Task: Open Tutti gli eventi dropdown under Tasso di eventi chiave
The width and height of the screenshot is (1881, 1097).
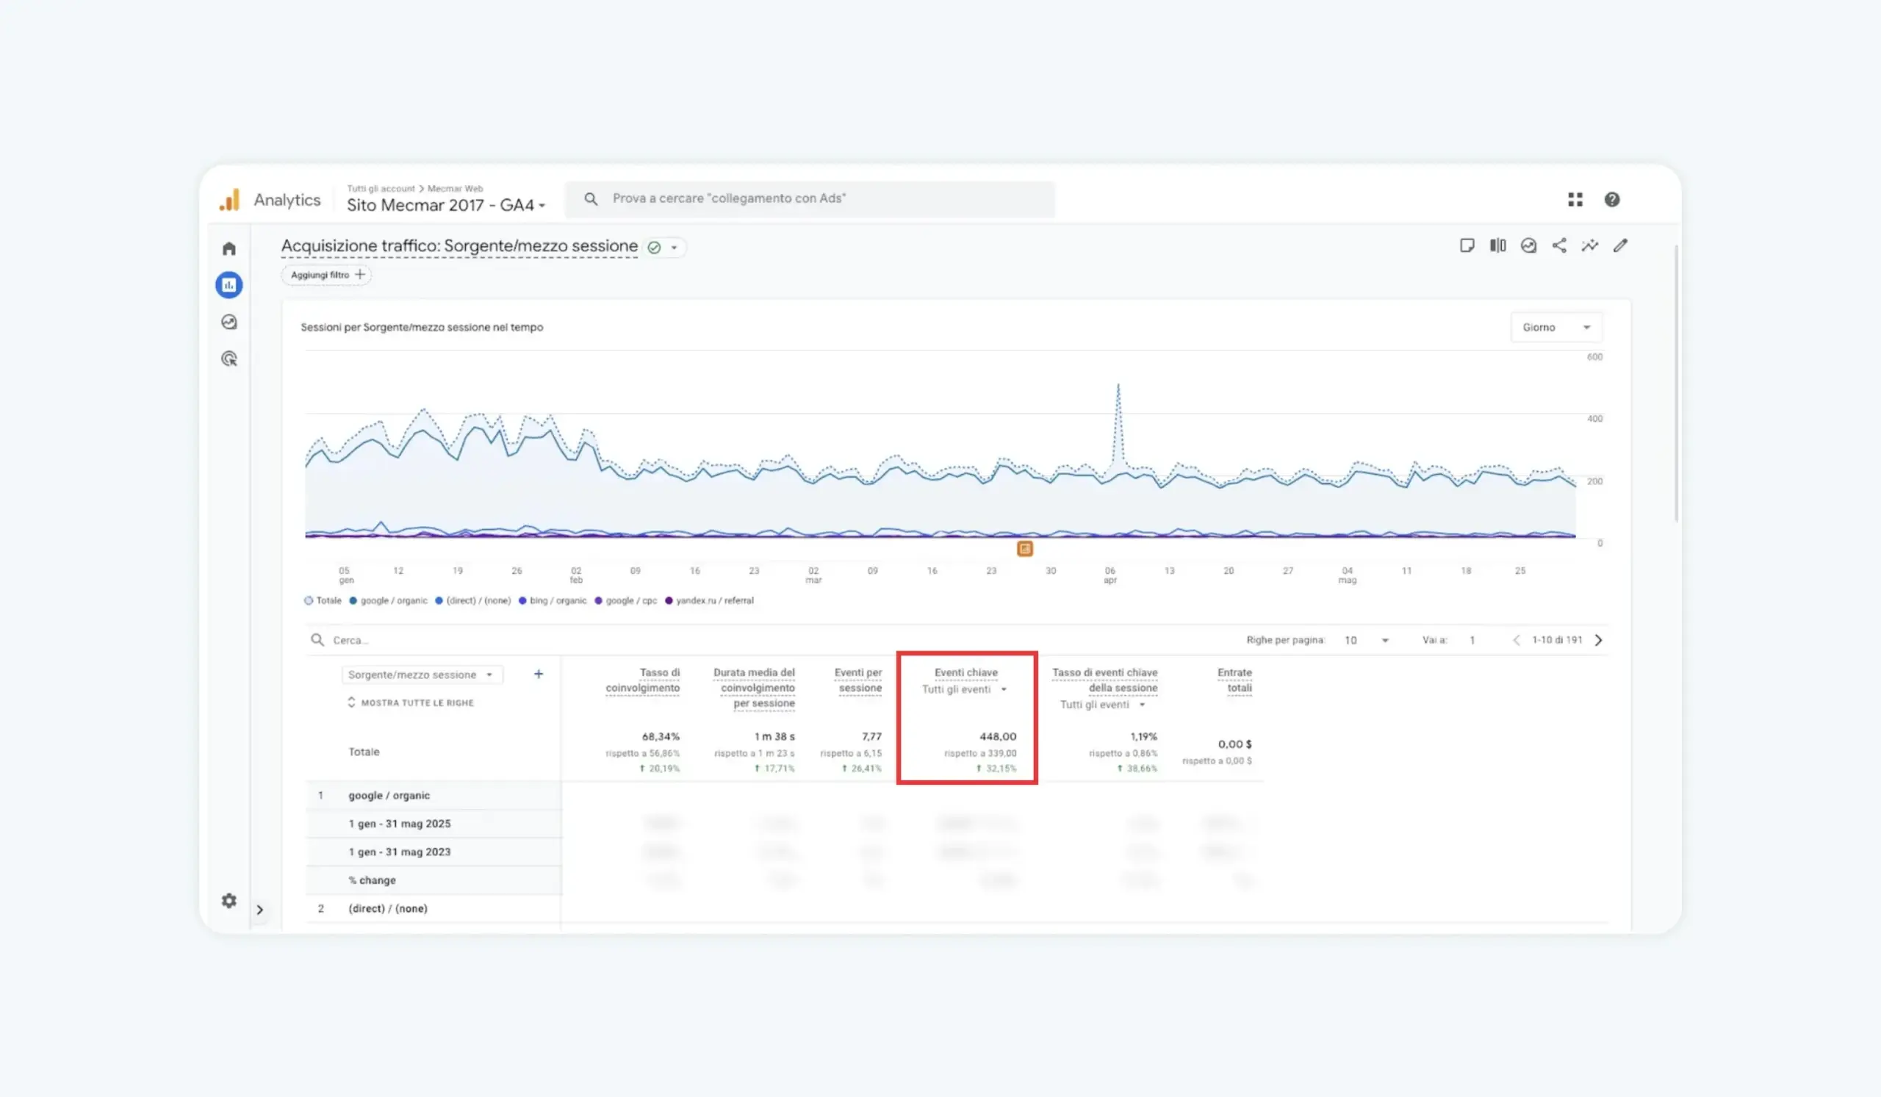Action: coord(1102,705)
